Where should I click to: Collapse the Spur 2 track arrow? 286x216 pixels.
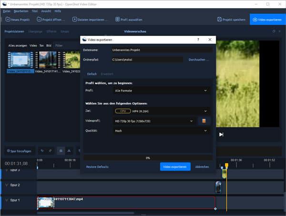[x=7, y=185]
